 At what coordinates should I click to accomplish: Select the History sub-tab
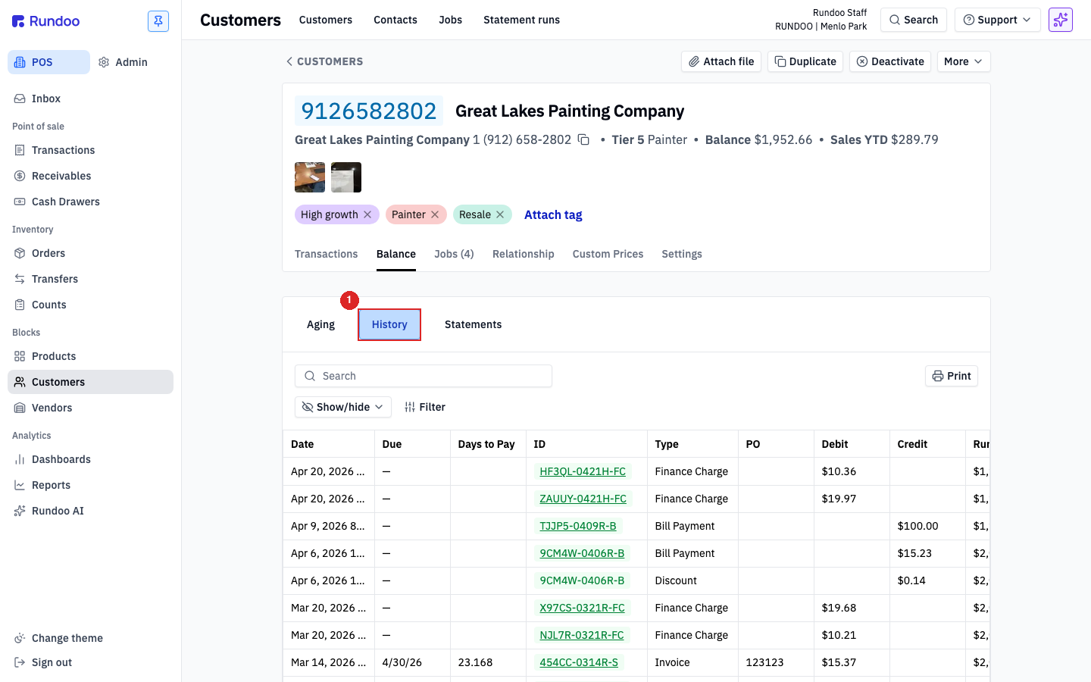389,324
